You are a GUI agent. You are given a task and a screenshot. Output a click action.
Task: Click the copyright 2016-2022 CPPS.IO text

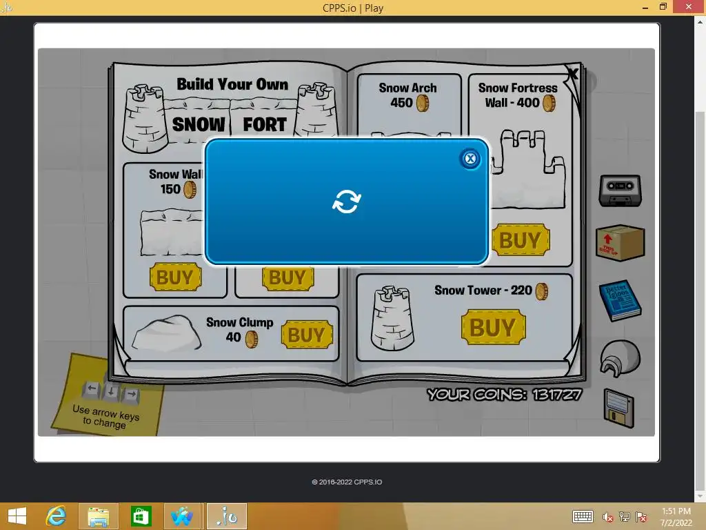pos(347,482)
